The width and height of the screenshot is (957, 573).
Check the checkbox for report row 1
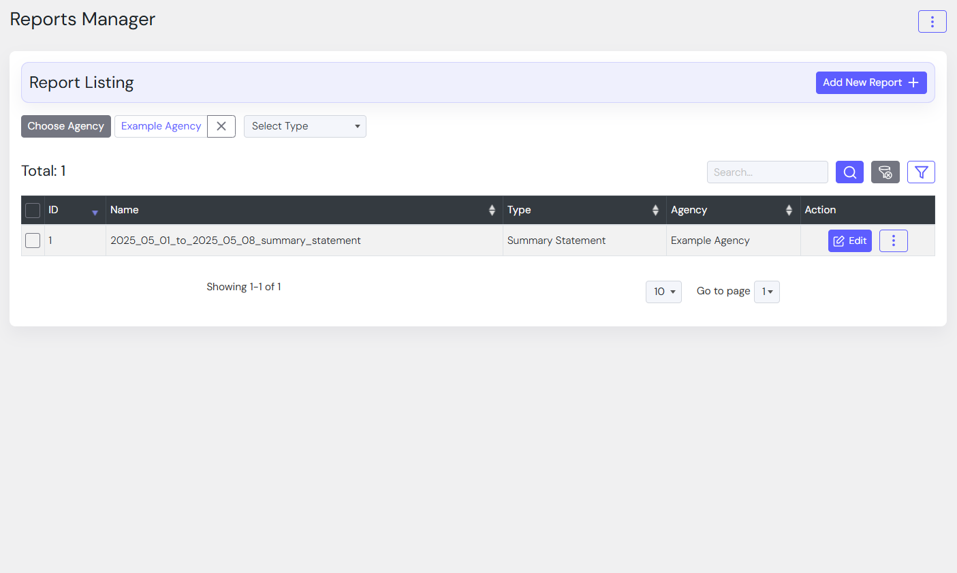(x=33, y=241)
